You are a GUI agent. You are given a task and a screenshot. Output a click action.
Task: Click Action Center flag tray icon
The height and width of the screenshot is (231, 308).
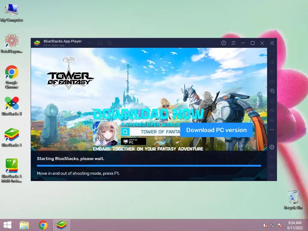[x=280, y=225]
